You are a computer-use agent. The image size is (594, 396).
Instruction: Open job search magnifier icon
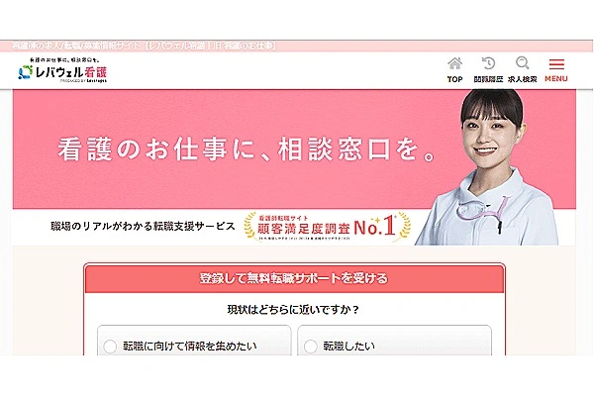523,63
